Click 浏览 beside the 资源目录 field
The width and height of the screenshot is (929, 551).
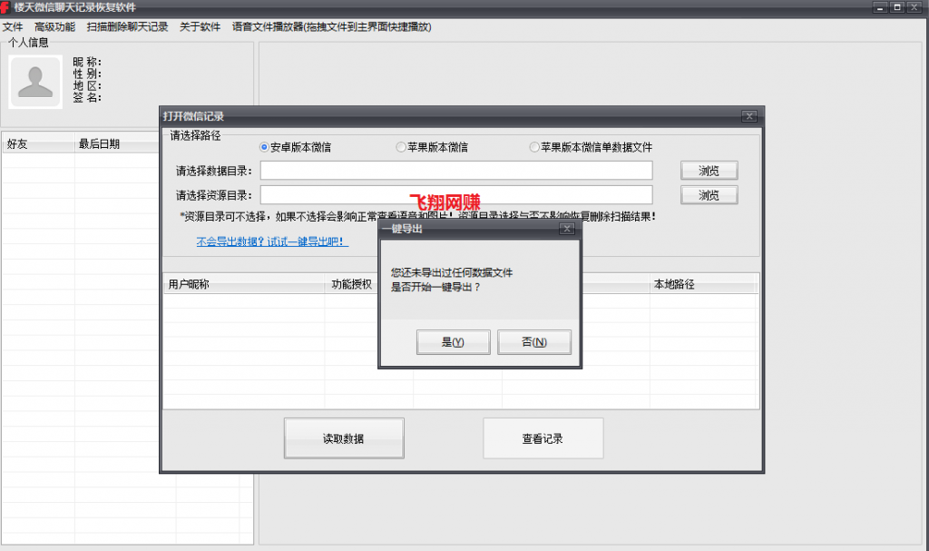(x=709, y=195)
